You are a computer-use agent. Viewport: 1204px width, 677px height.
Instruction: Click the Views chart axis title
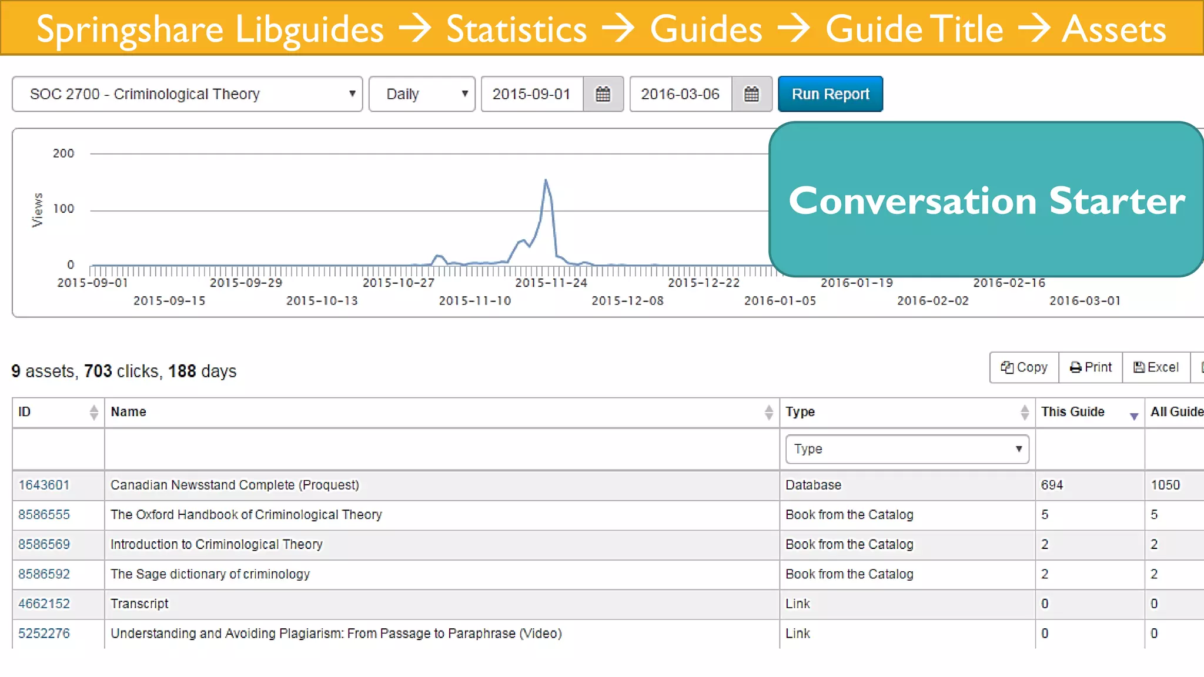point(38,210)
